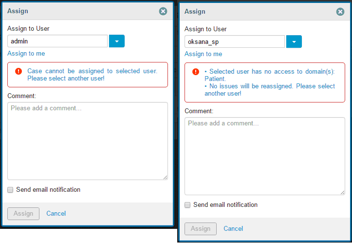The height and width of the screenshot is (244, 352).
Task: Click the user field containing admin
Action: point(57,41)
